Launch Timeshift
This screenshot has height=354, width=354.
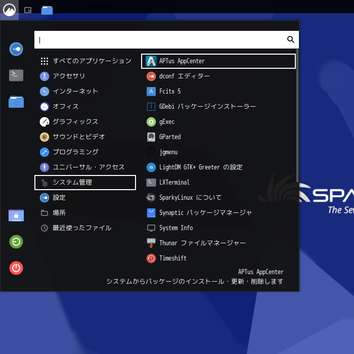pyautogui.click(x=218, y=258)
